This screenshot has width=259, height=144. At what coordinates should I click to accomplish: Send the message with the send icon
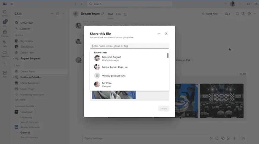(x=243, y=138)
